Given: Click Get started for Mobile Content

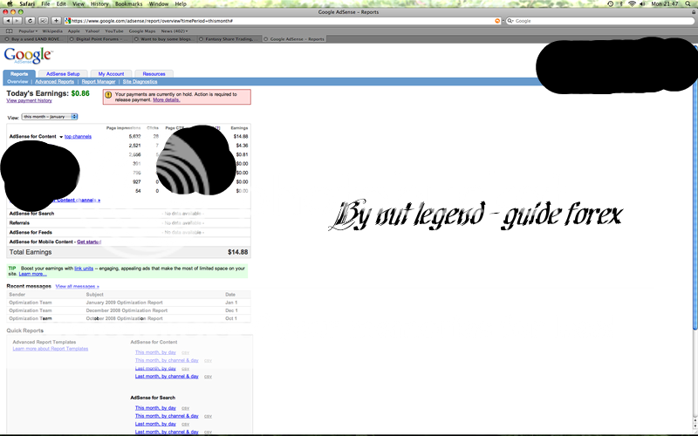Looking at the screenshot, I should pos(89,242).
